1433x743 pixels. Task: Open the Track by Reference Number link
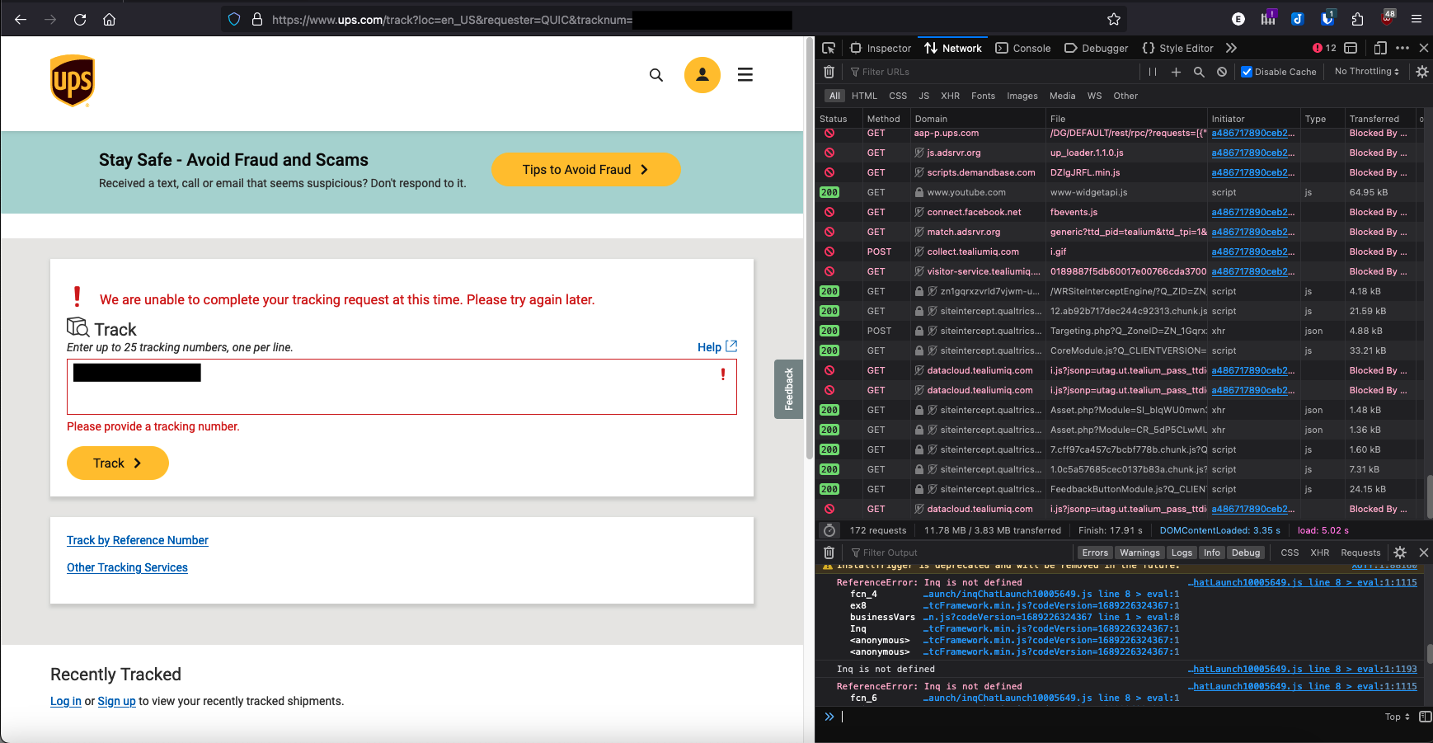coord(137,540)
